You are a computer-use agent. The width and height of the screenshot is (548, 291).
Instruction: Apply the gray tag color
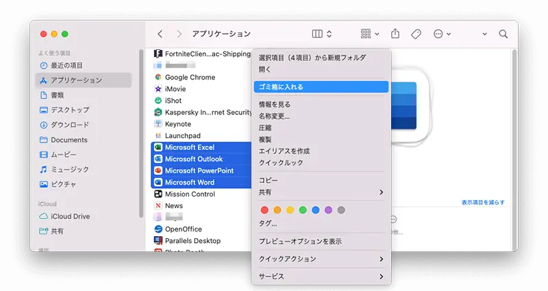pyautogui.click(x=341, y=210)
